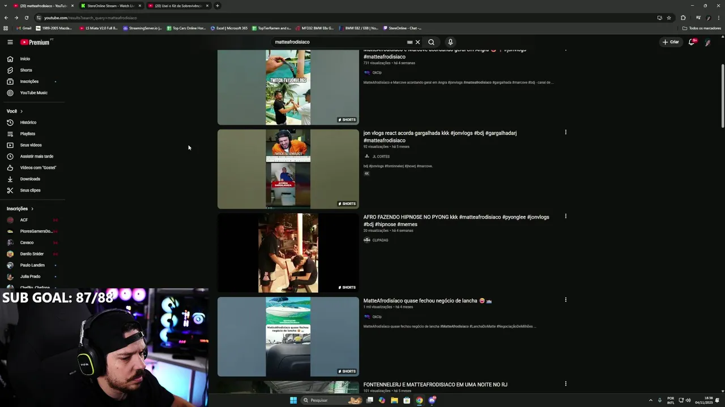725x407 pixels.
Task: Open Chrome apps grid in bookmarks bar
Action: click(x=6, y=28)
